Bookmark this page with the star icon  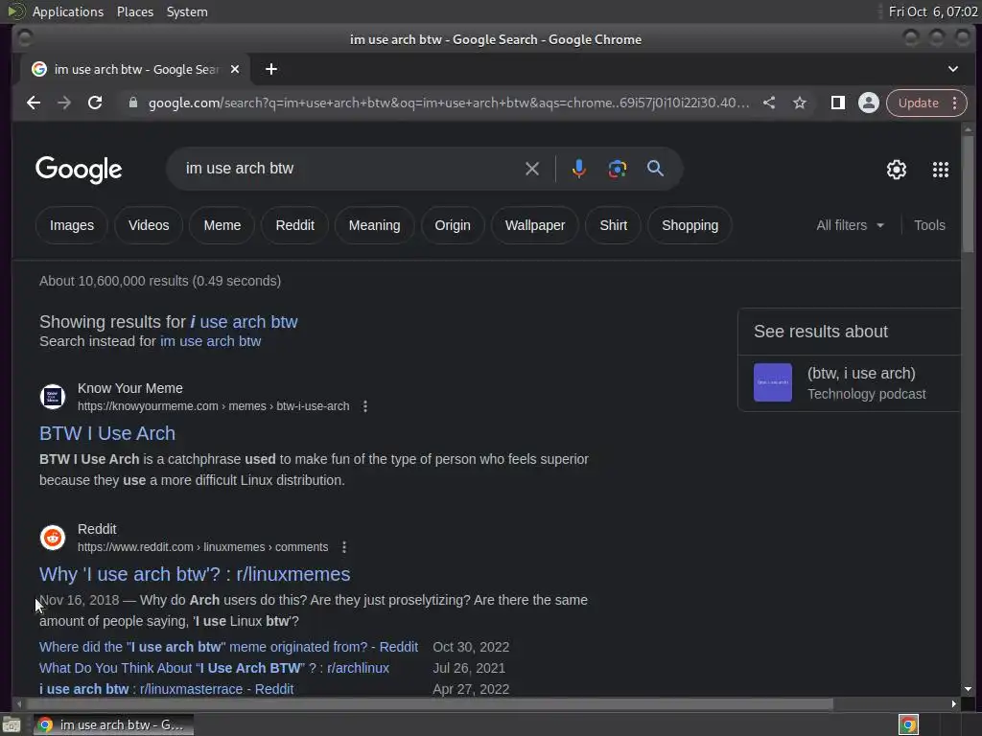click(x=800, y=103)
